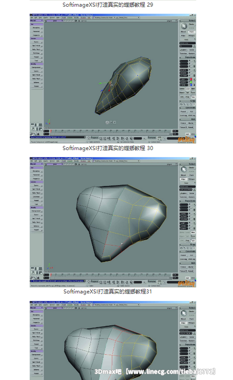This screenshot has width=233, height=380.
Task: Open the Help menu in top screenshot
Action: click(58, 18)
